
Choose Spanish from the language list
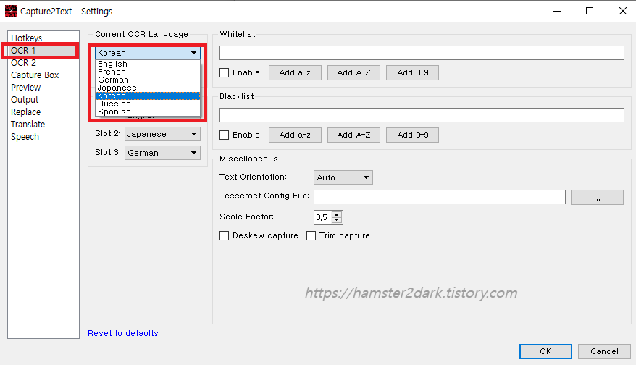point(148,112)
